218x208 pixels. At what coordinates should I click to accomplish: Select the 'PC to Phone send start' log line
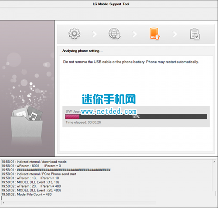[39, 174]
